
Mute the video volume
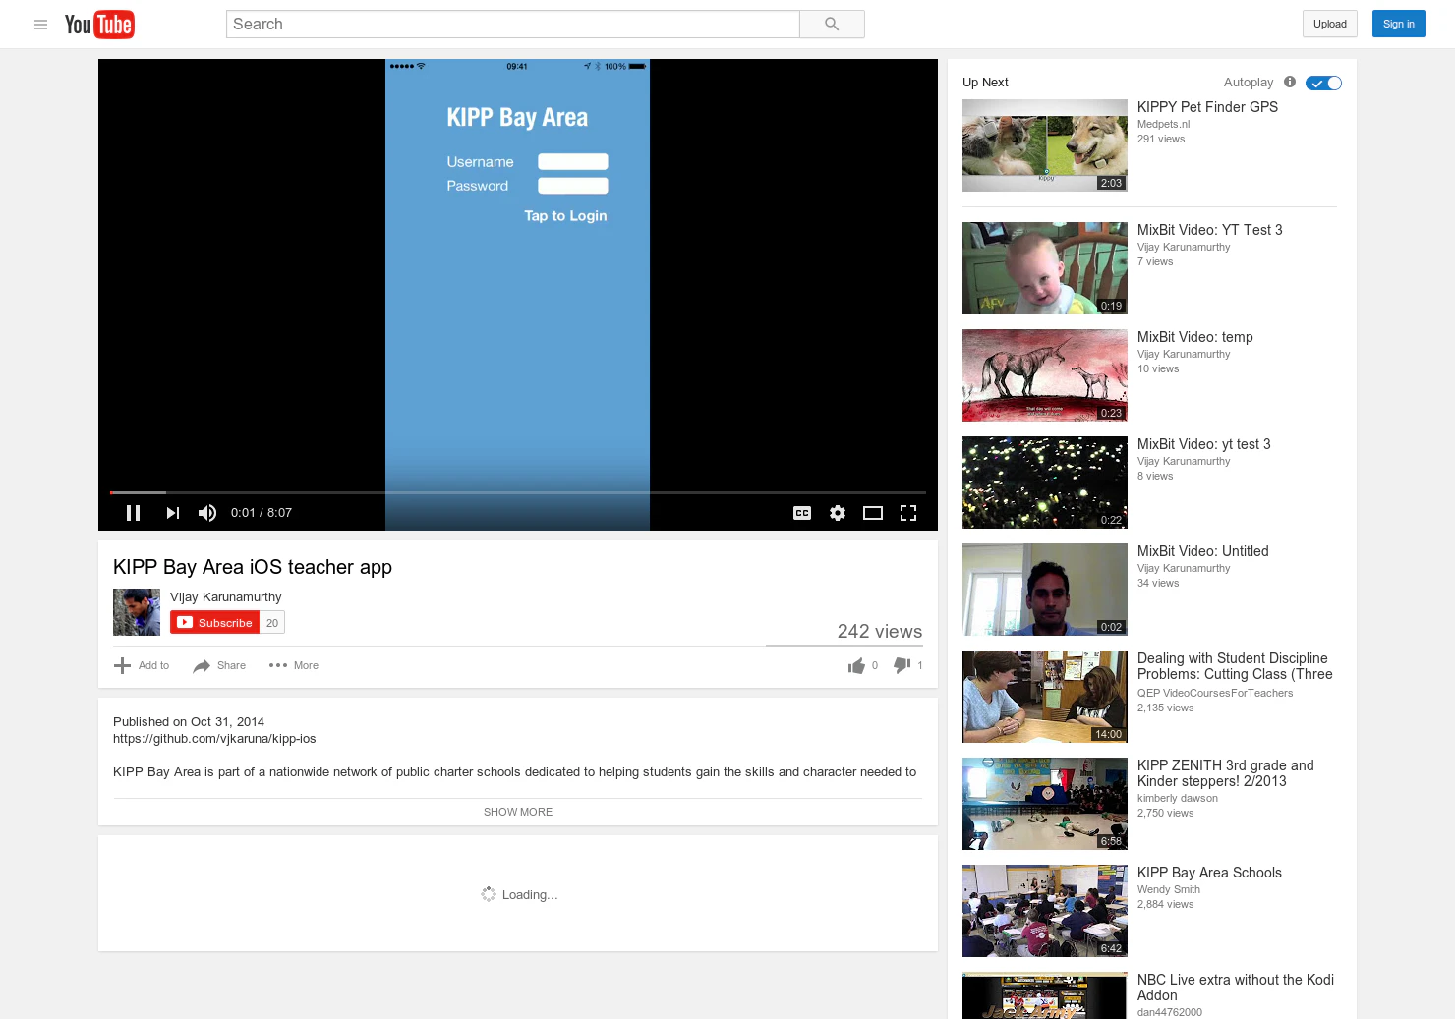[x=207, y=513]
